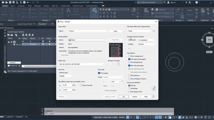The image size is (214, 120).
Task: Toggle lineweight display icon in status bar
Action: click(166, 117)
